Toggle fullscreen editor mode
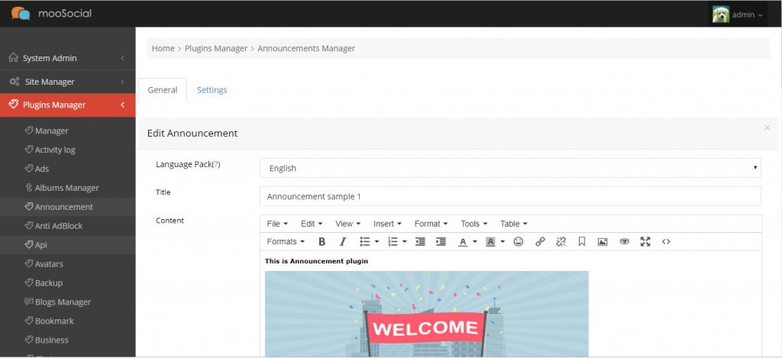 tap(645, 242)
